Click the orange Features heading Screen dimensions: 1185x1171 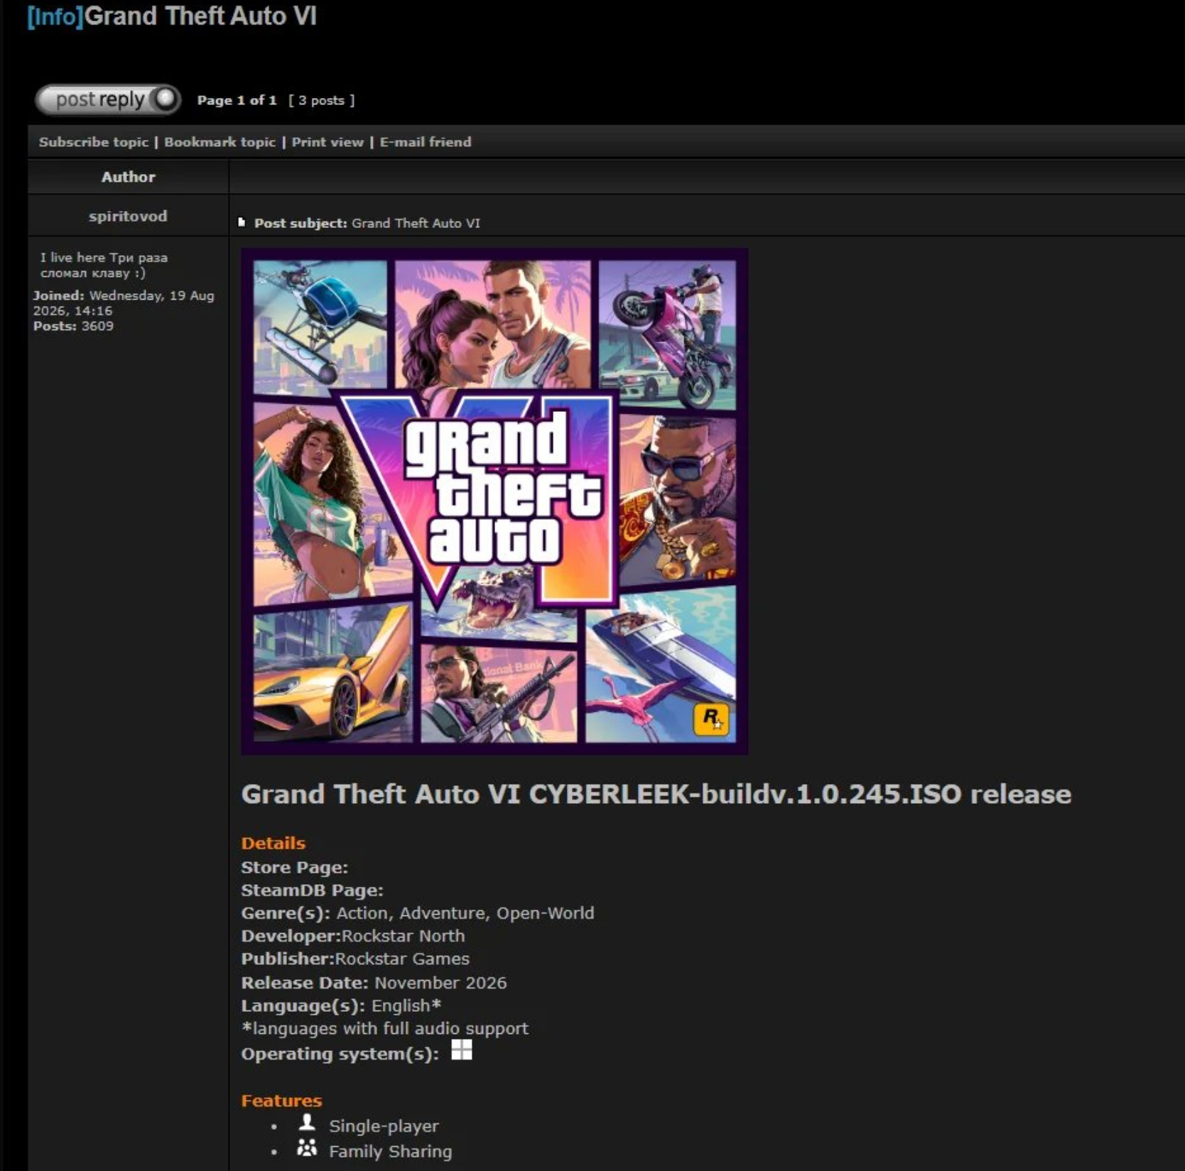[281, 1101]
